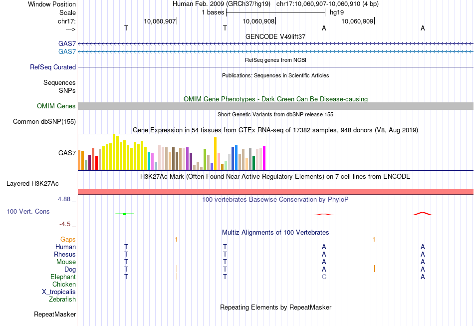The width and height of the screenshot is (474, 326).
Task: Click the hg19 label beside the scale bar
Action: pyautogui.click(x=337, y=12)
